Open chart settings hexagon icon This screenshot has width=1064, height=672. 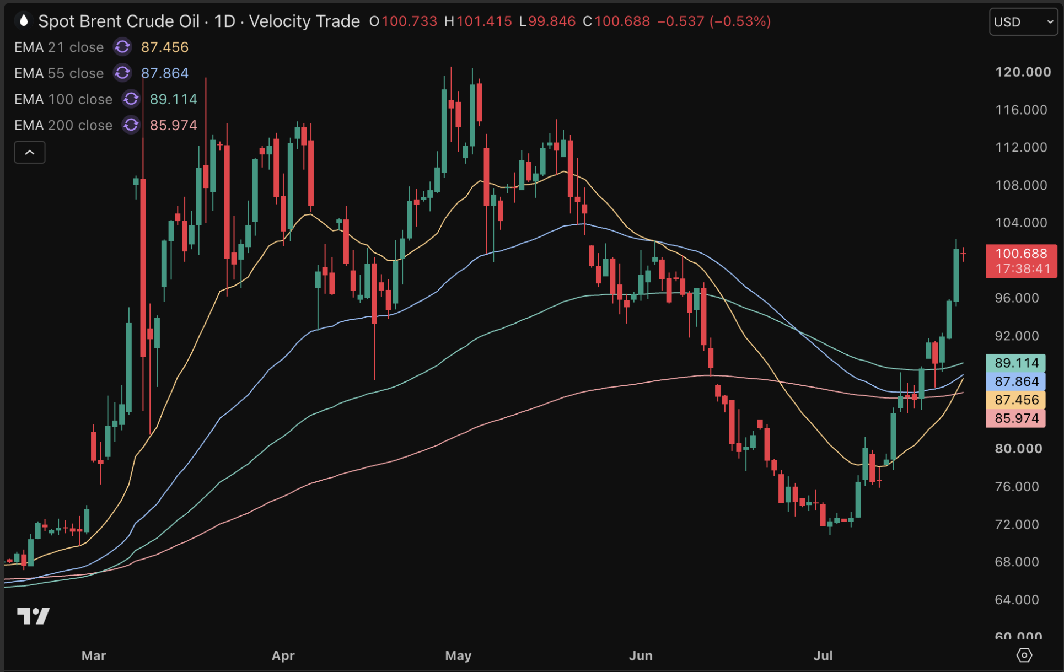point(1024,655)
